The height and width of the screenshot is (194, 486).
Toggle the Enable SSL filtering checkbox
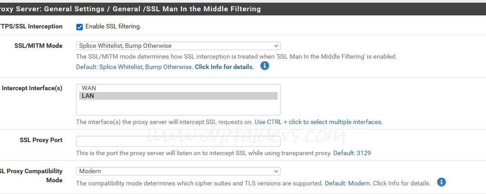click(x=80, y=27)
